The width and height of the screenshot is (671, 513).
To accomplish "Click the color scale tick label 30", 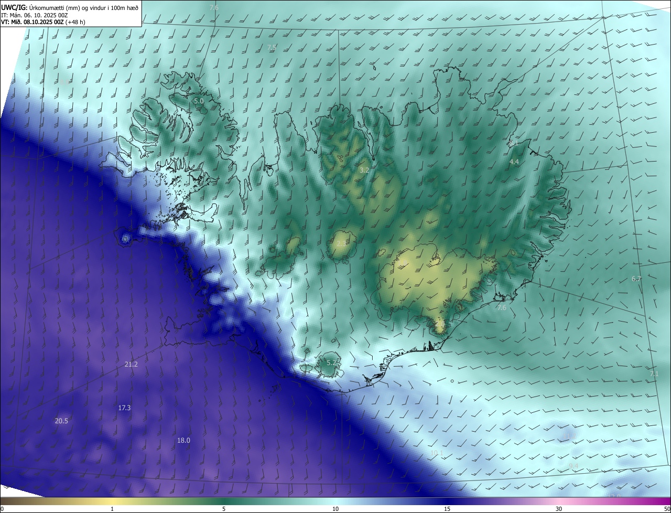I will point(559,509).
